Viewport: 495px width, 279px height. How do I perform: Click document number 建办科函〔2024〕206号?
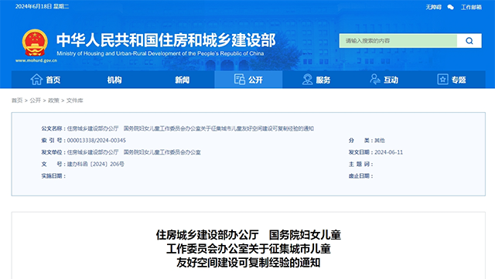[x=96, y=164]
